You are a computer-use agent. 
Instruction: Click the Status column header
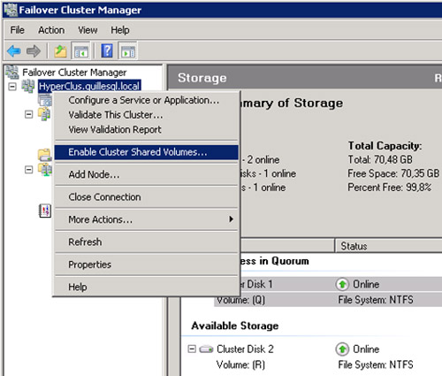[388, 246]
